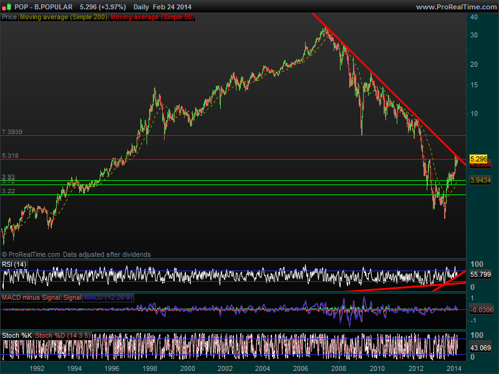Click the -1 label on MACD scale
This screenshot has width=499, height=374.
(472, 320)
